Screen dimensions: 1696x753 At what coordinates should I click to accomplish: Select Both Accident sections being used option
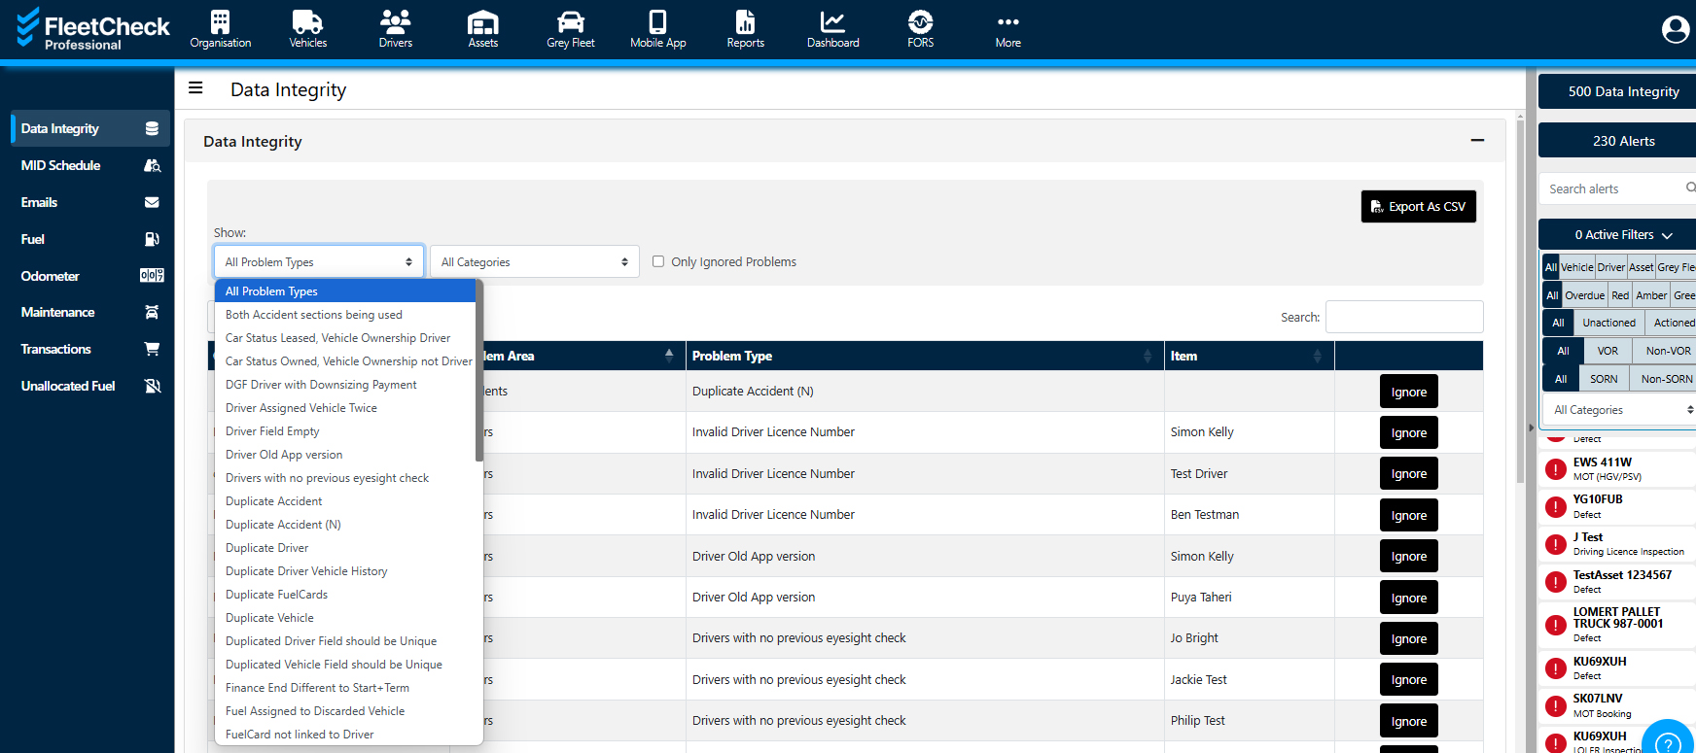[x=345, y=315]
